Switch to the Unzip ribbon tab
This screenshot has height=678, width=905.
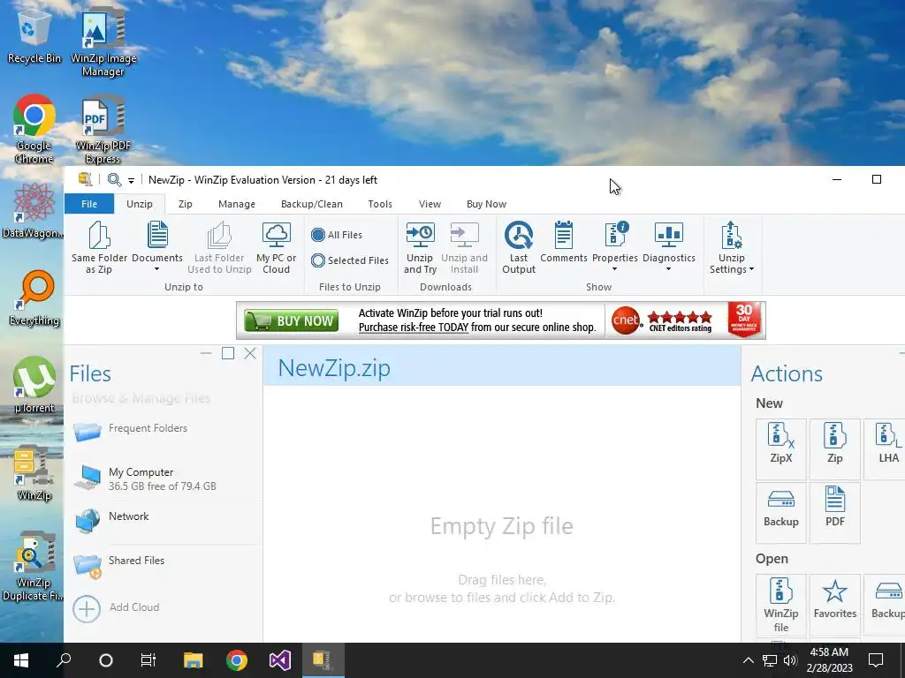tap(139, 204)
